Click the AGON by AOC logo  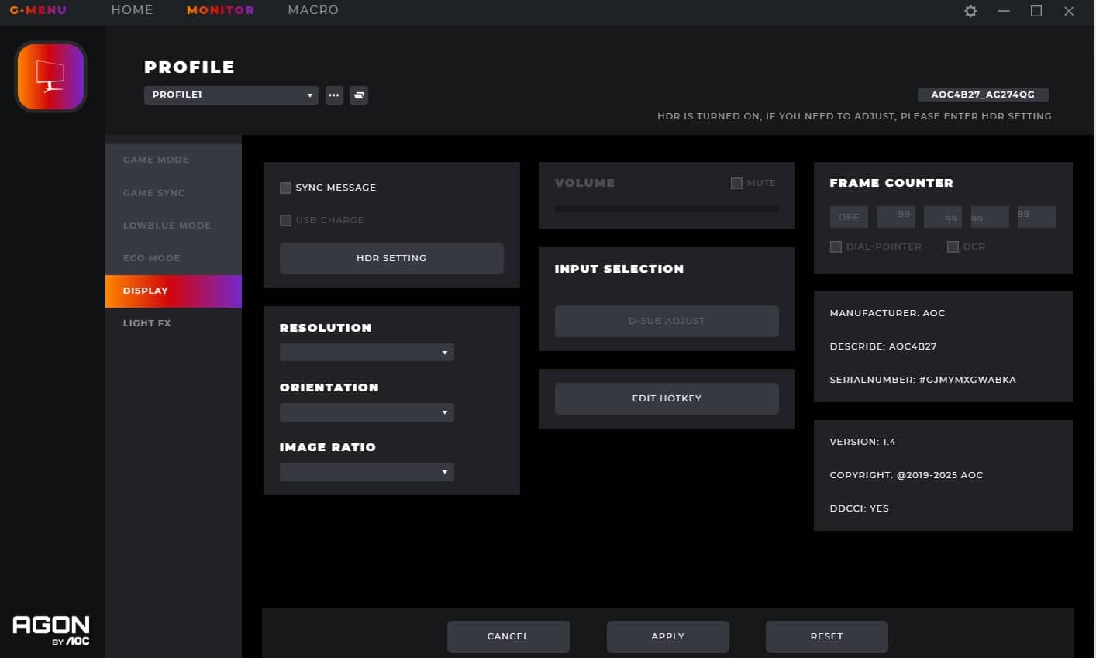pos(51,631)
